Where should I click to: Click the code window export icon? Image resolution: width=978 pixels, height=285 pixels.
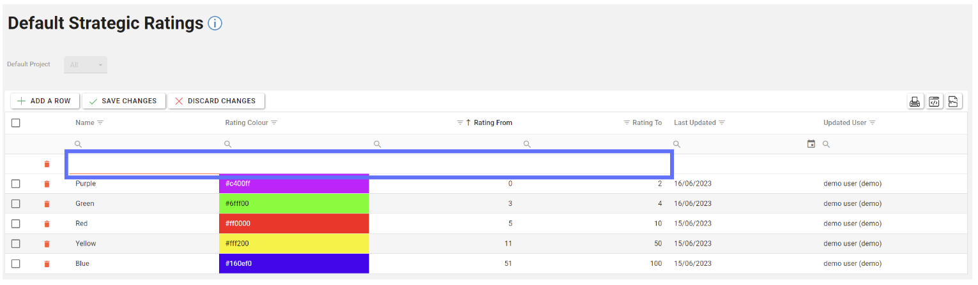tap(935, 101)
